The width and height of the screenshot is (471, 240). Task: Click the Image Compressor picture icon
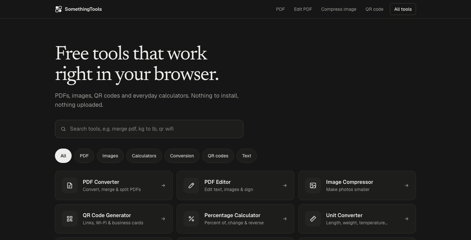click(x=313, y=185)
